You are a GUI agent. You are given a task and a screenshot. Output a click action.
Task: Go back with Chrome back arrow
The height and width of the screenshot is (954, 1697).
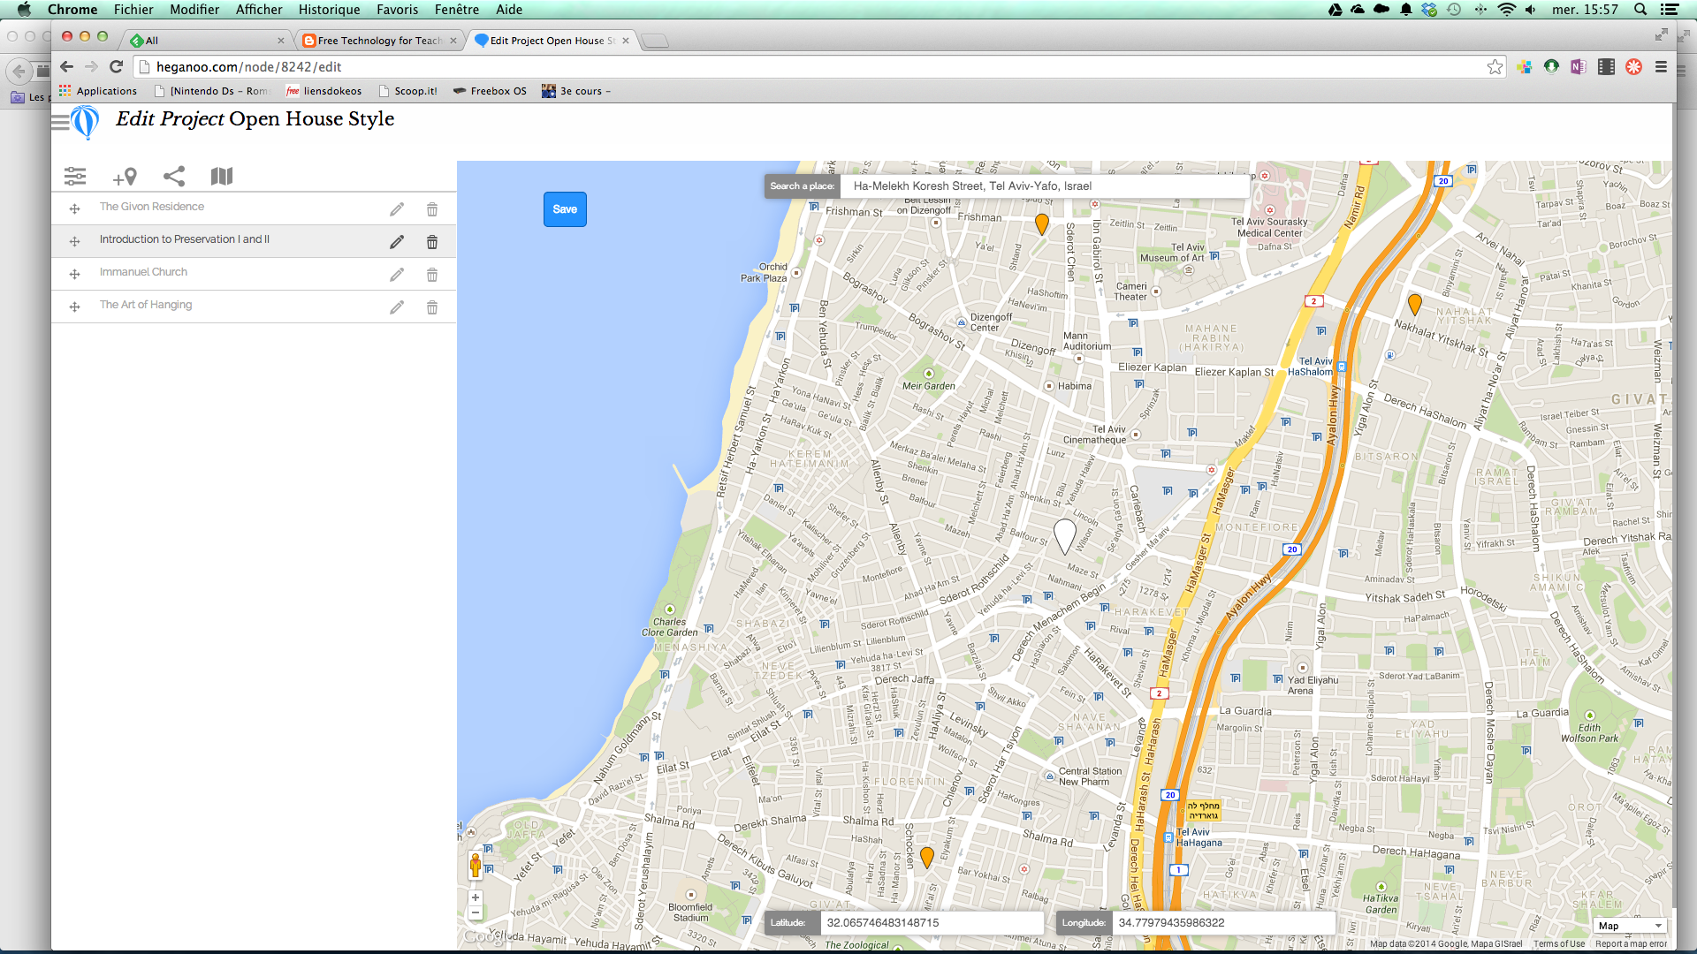tap(67, 67)
